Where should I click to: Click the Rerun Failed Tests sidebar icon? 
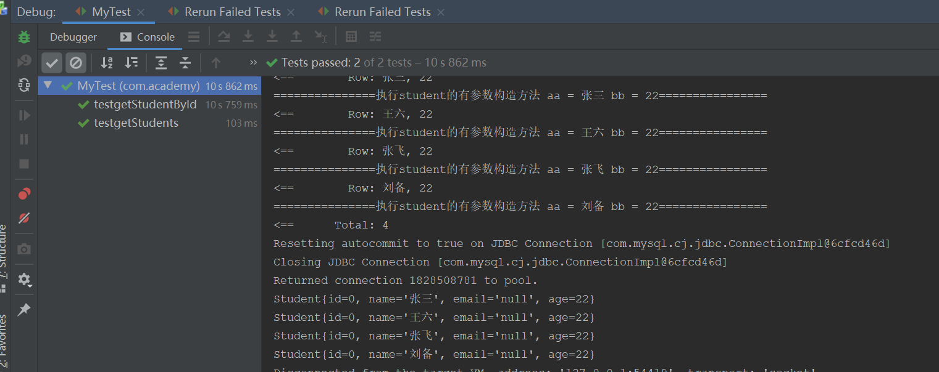[x=24, y=60]
